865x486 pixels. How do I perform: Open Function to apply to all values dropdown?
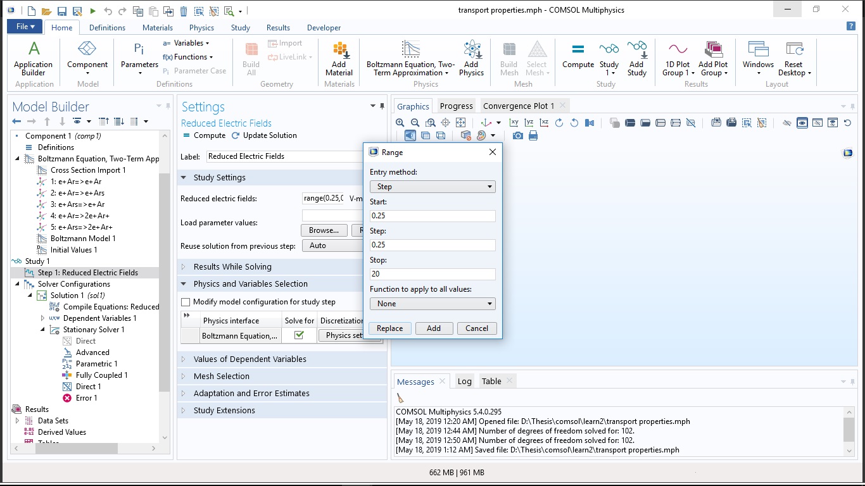[432, 304]
